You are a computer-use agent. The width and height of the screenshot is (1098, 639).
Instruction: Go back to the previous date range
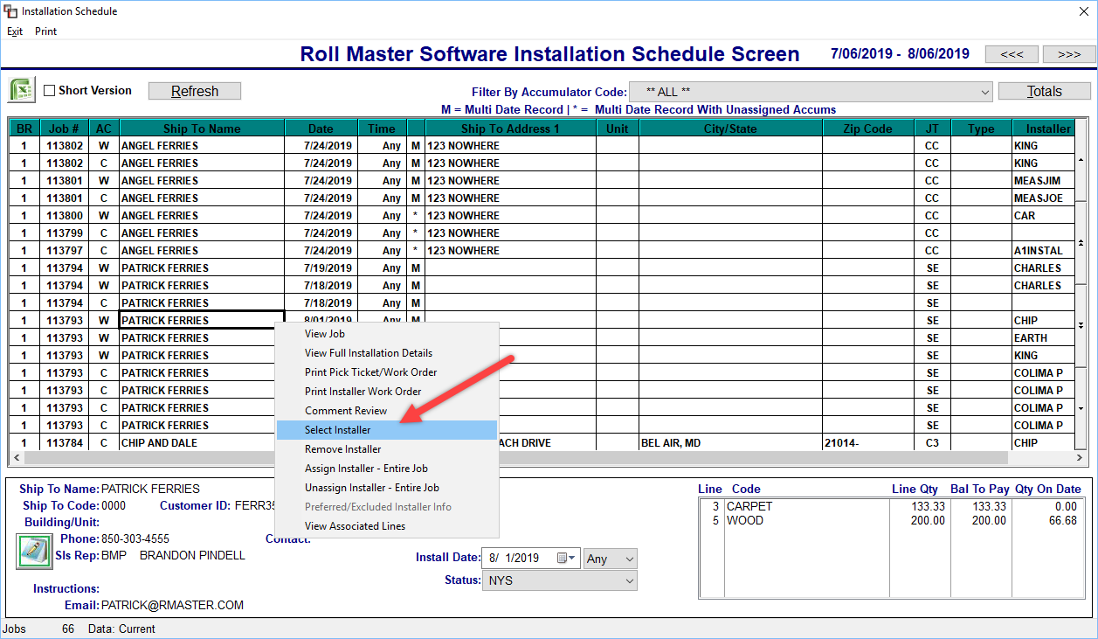click(x=1011, y=53)
